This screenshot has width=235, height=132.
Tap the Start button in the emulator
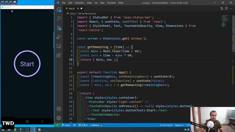point(27,63)
